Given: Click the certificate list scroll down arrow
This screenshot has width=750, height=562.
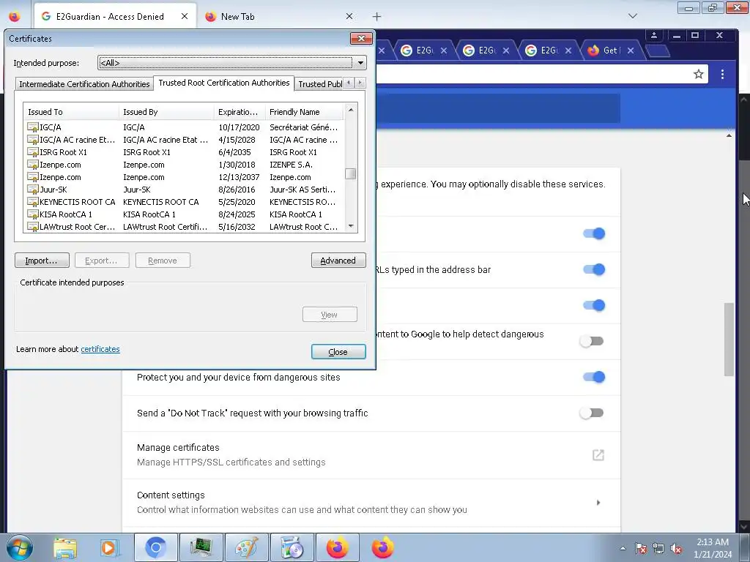Looking at the screenshot, I should (x=351, y=226).
